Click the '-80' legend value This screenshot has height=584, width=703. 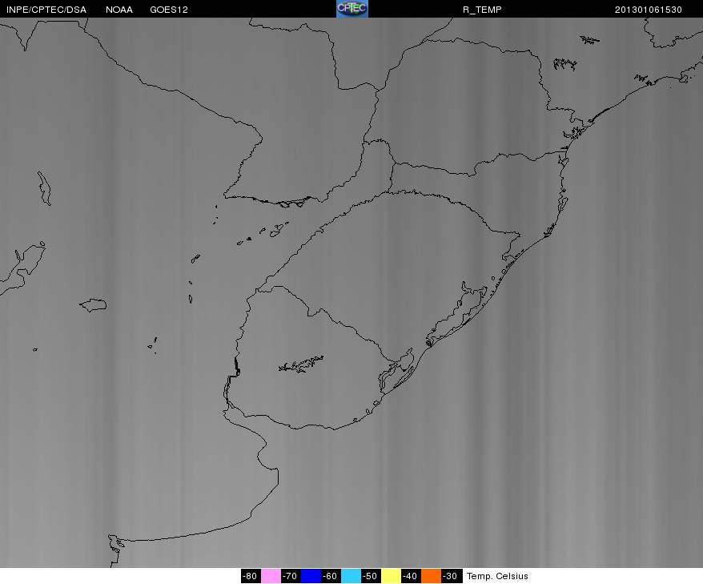[x=251, y=576]
